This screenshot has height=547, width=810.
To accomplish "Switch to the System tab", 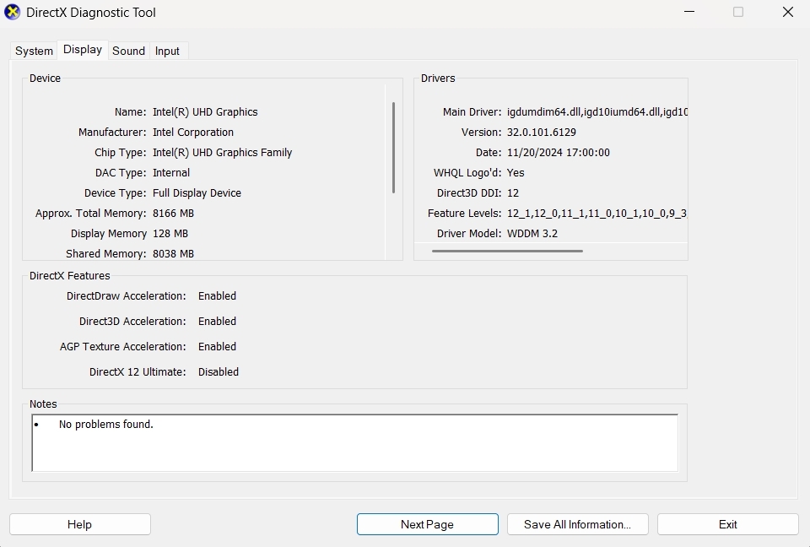I will click(33, 51).
